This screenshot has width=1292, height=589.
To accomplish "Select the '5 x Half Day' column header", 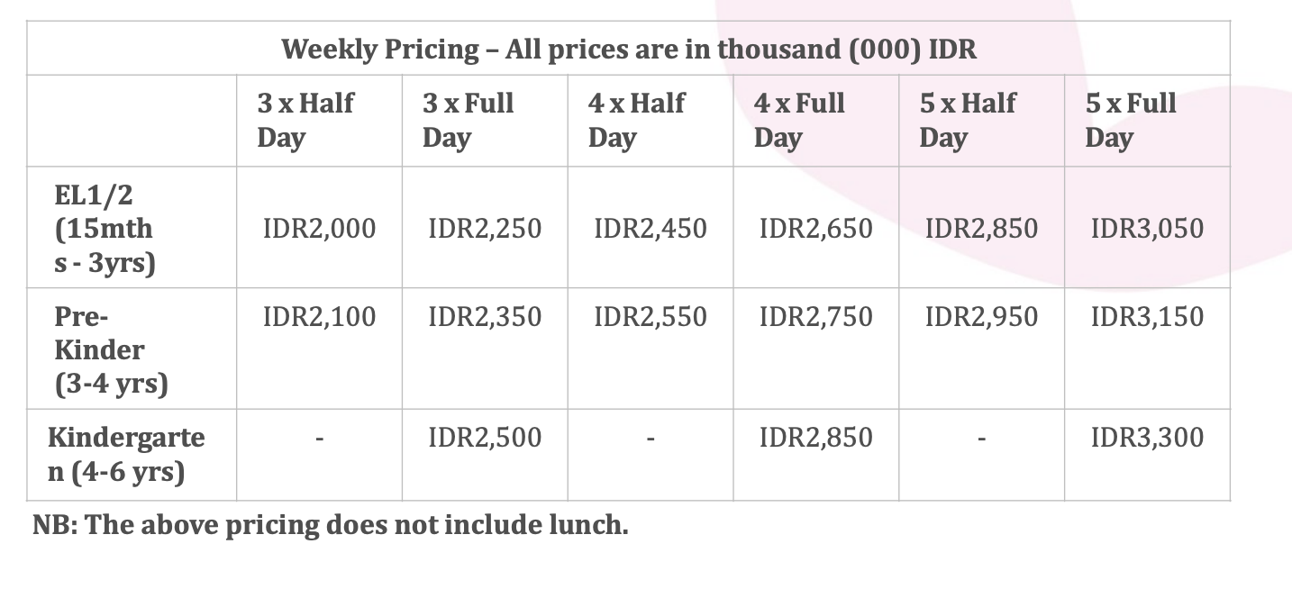I will [969, 120].
